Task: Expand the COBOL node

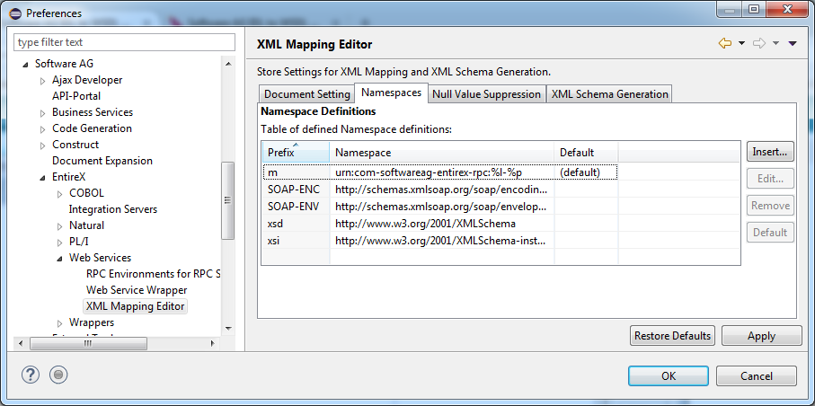Action: [x=60, y=194]
